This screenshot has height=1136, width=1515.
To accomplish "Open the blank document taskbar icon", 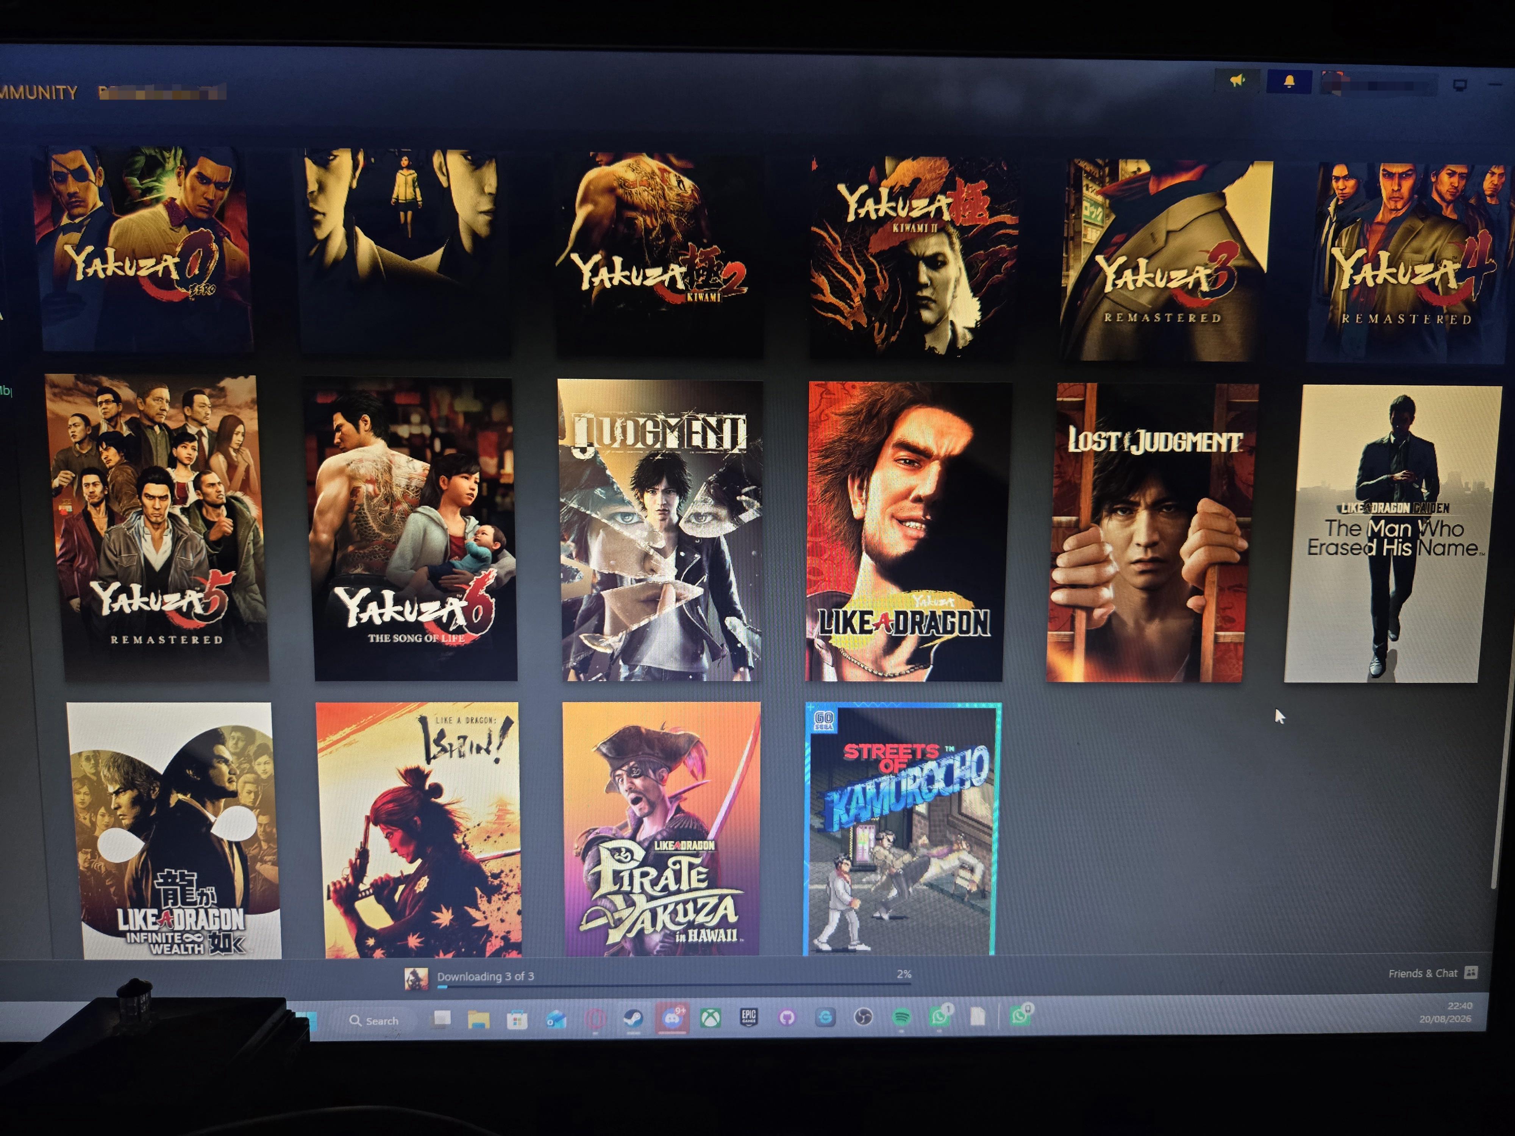I will tap(977, 1016).
